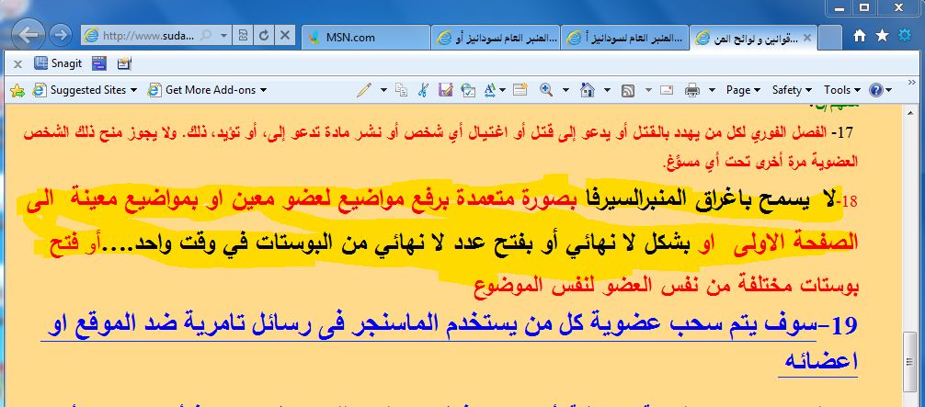Click the Read Mail envelope icon
This screenshot has width=925, height=407.
(x=667, y=90)
